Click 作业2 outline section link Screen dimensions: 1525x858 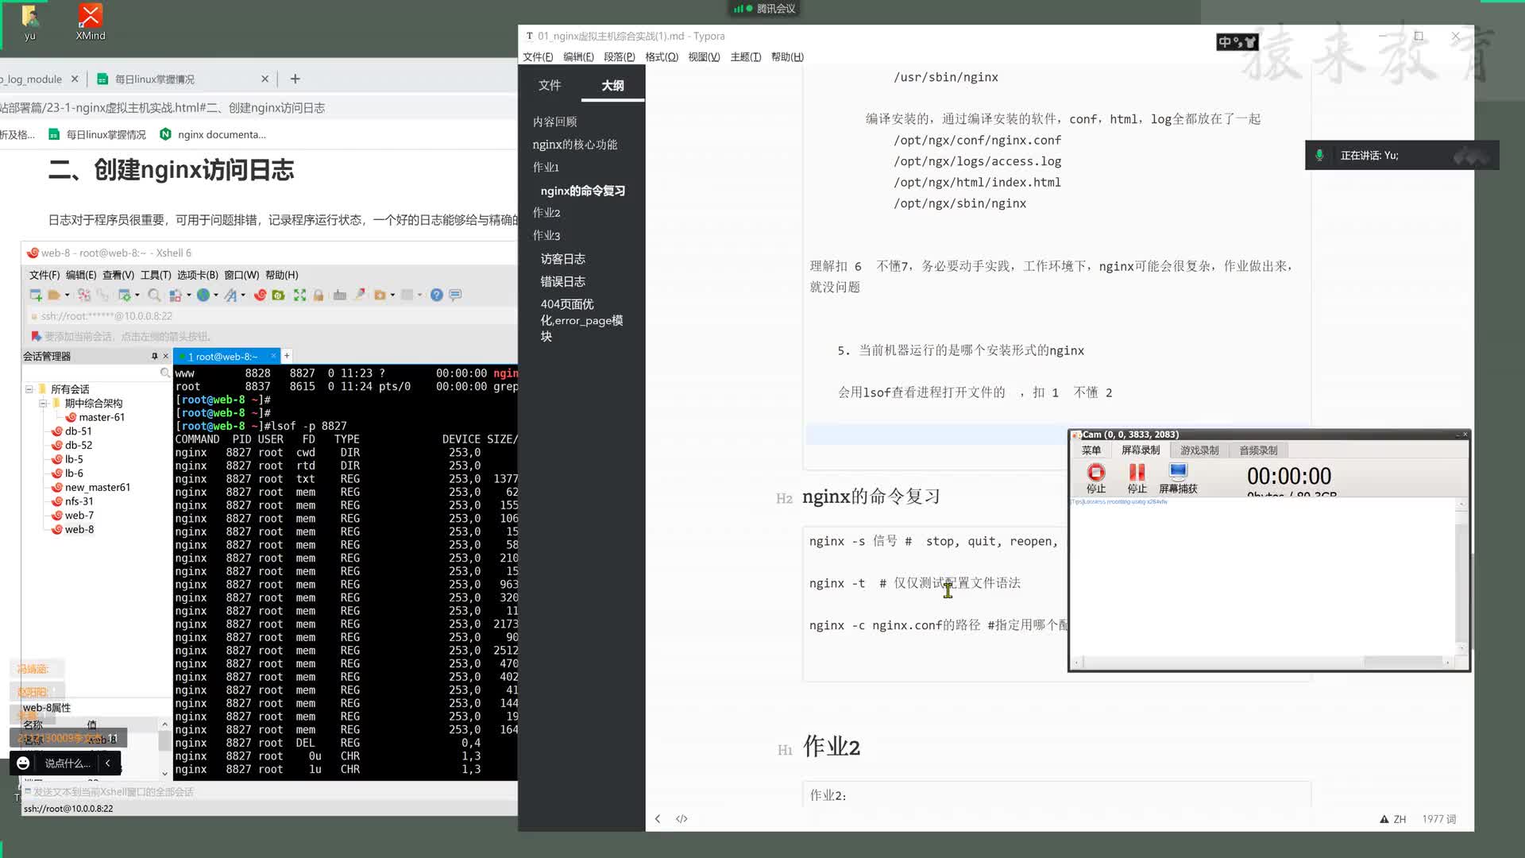pyautogui.click(x=546, y=213)
